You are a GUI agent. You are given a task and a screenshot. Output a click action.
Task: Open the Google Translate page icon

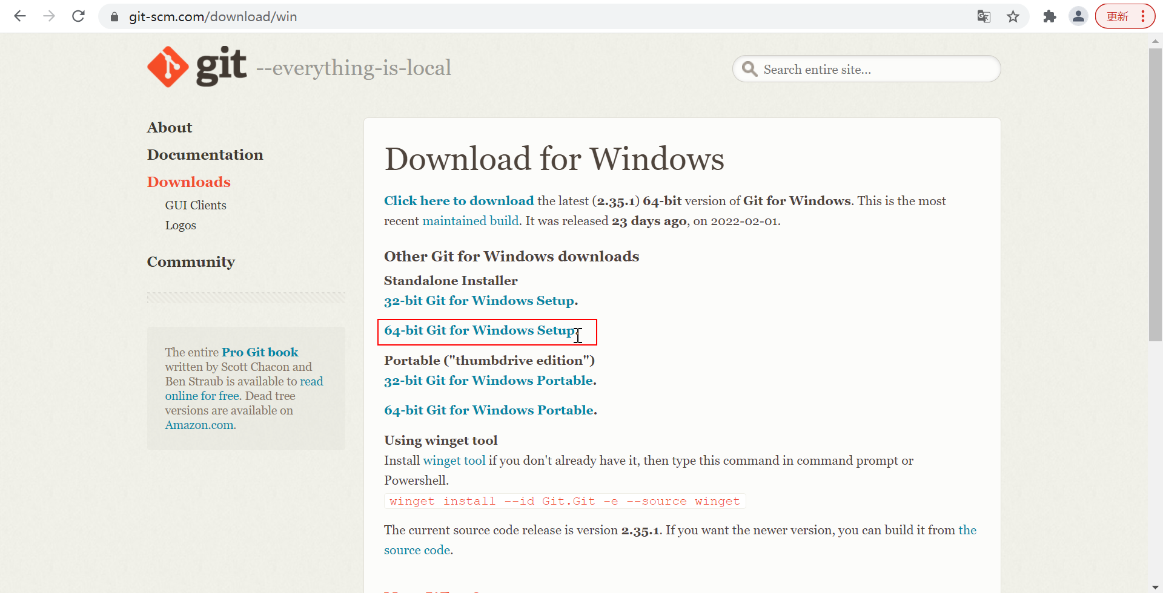pyautogui.click(x=984, y=16)
